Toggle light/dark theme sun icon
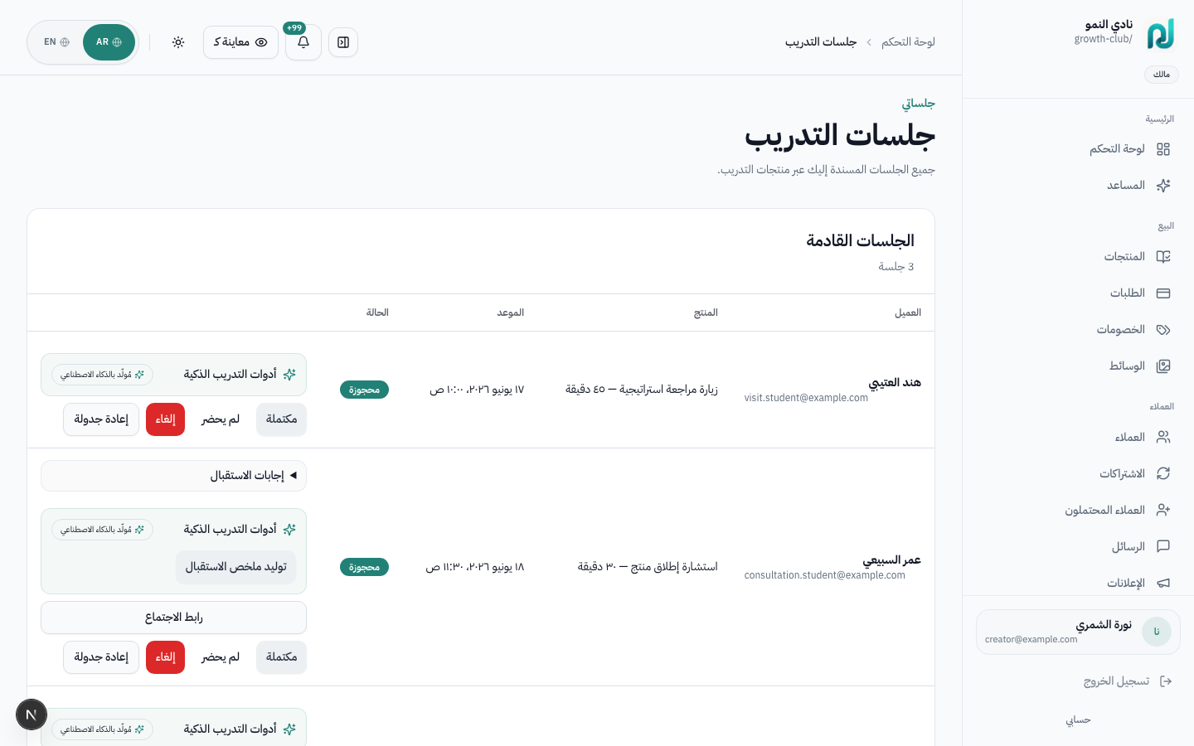This screenshot has width=1194, height=746. pyautogui.click(x=178, y=42)
